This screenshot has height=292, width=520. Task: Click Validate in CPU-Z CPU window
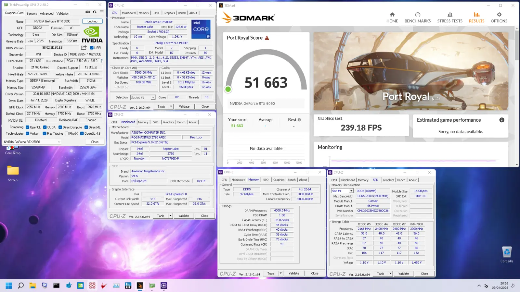[x=184, y=106]
